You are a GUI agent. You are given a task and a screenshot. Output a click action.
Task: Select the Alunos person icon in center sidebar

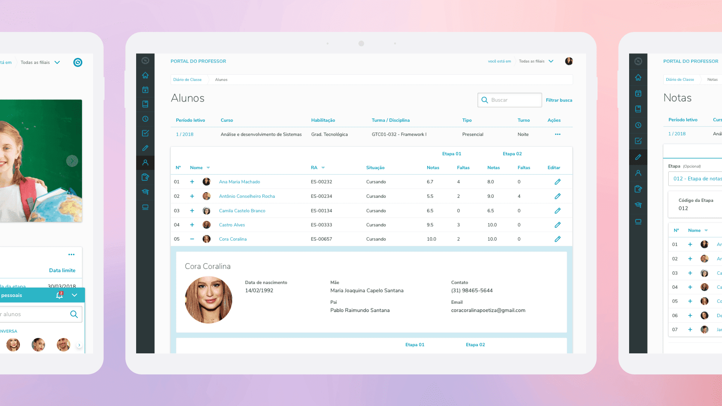(145, 163)
